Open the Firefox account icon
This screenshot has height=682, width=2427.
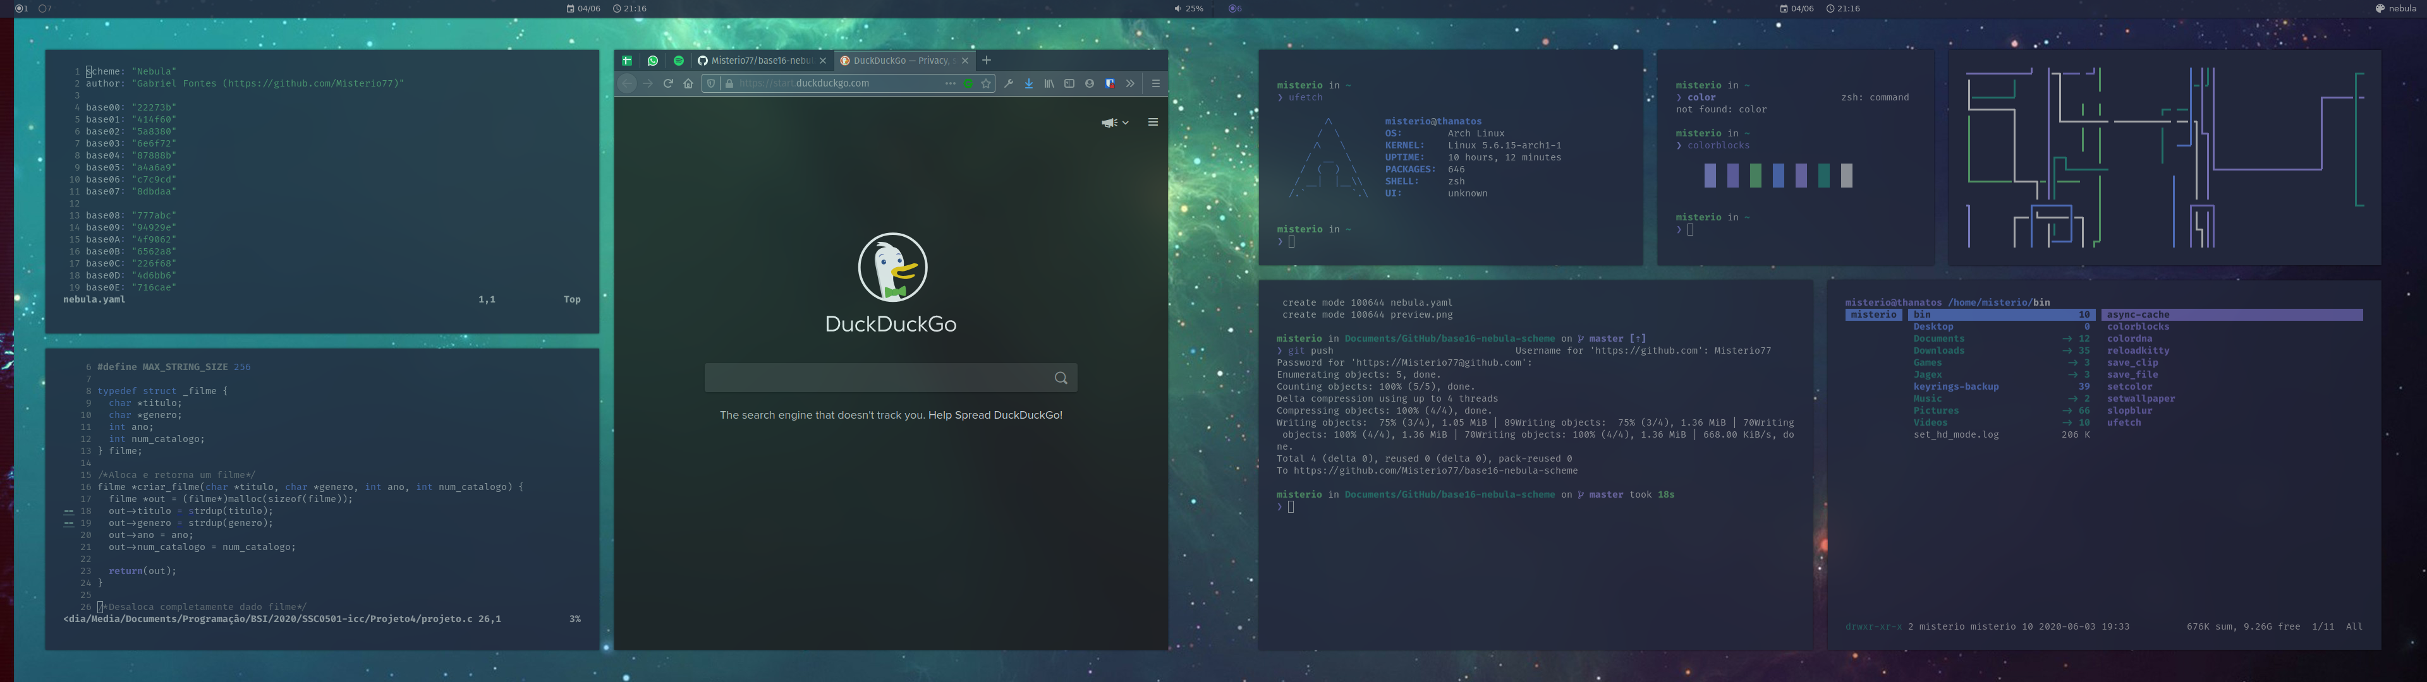[1089, 84]
